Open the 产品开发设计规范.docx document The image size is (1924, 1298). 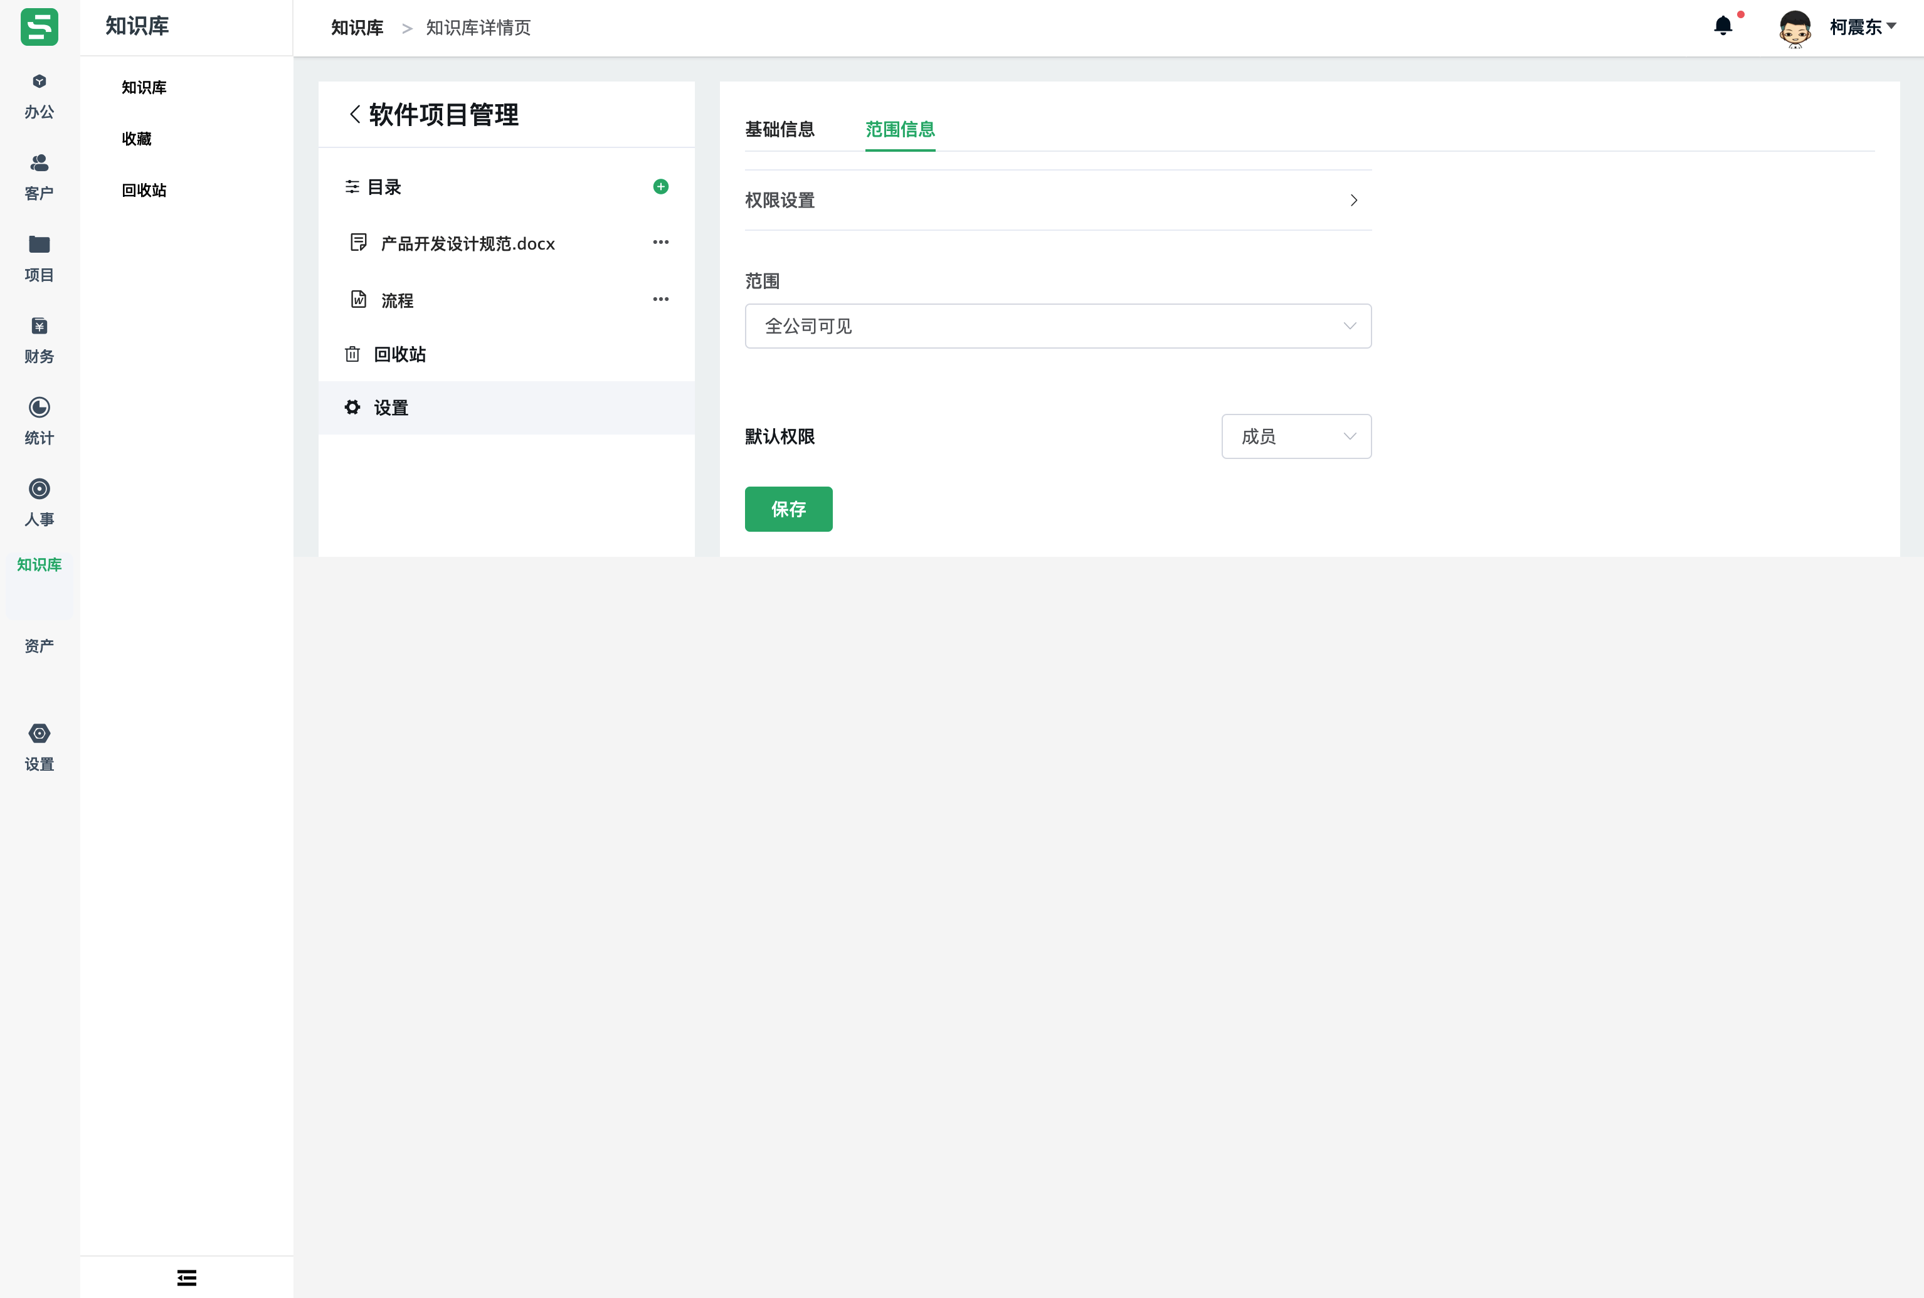coord(468,243)
